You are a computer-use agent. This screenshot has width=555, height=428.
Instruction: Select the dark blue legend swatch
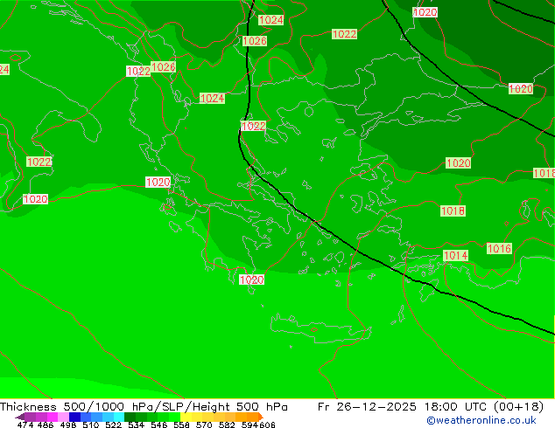tap(74, 417)
